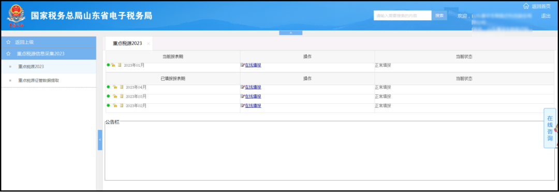Click the home icon next to 返回首页

526,6
